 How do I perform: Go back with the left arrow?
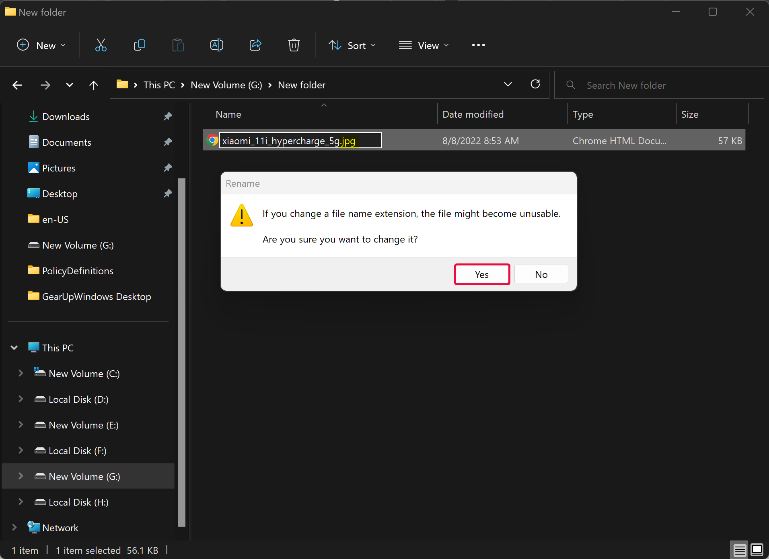pyautogui.click(x=17, y=85)
